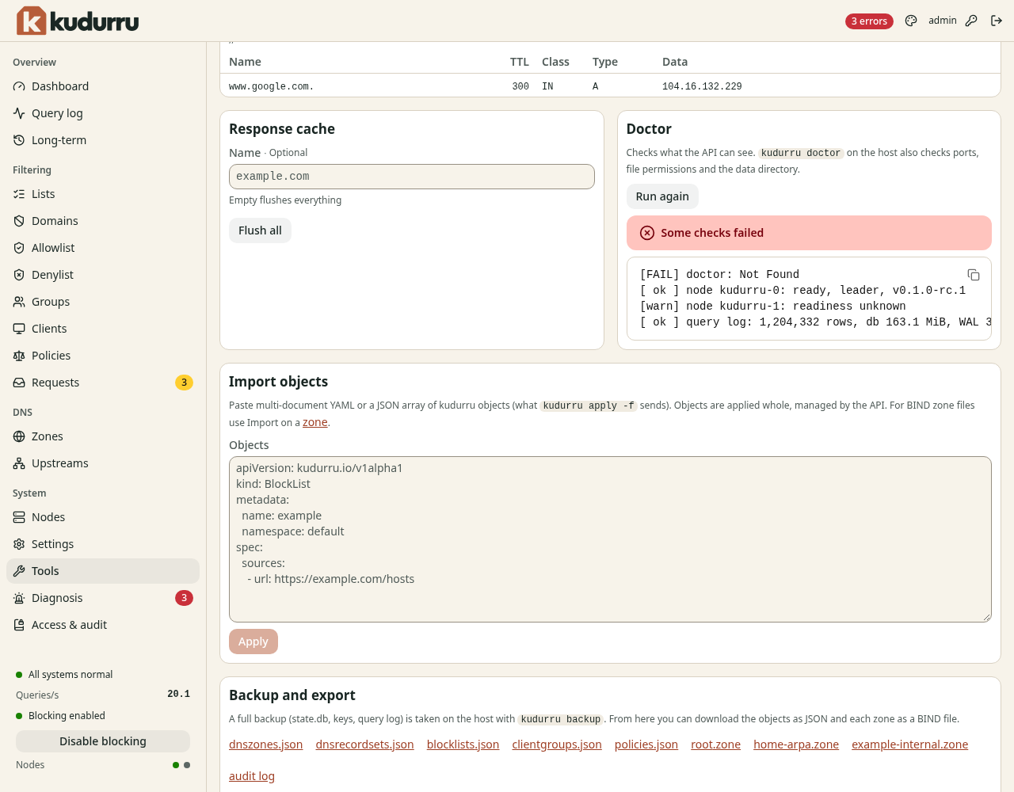Click the Flush all button
The height and width of the screenshot is (792, 1014).
260,230
